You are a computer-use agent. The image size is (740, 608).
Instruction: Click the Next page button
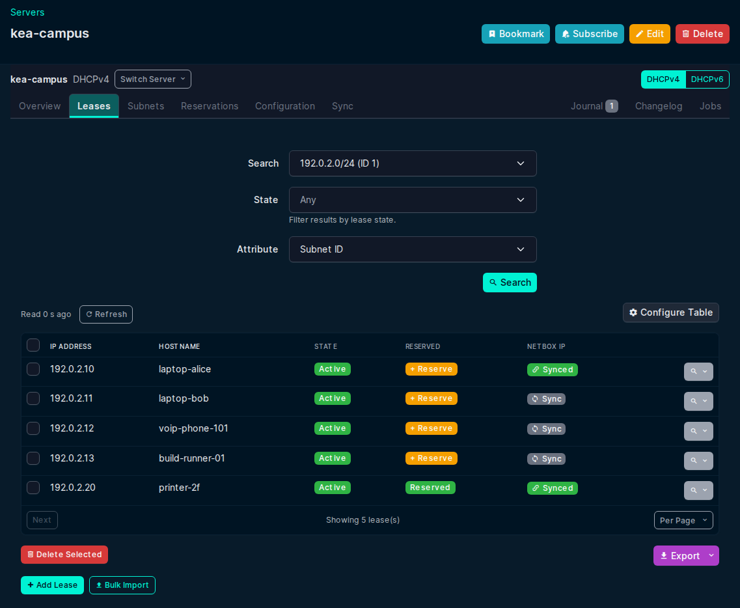tap(42, 520)
